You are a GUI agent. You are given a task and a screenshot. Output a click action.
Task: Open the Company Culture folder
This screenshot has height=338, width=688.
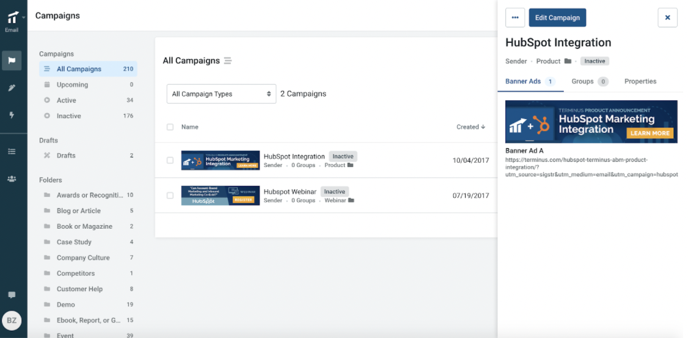88,258
